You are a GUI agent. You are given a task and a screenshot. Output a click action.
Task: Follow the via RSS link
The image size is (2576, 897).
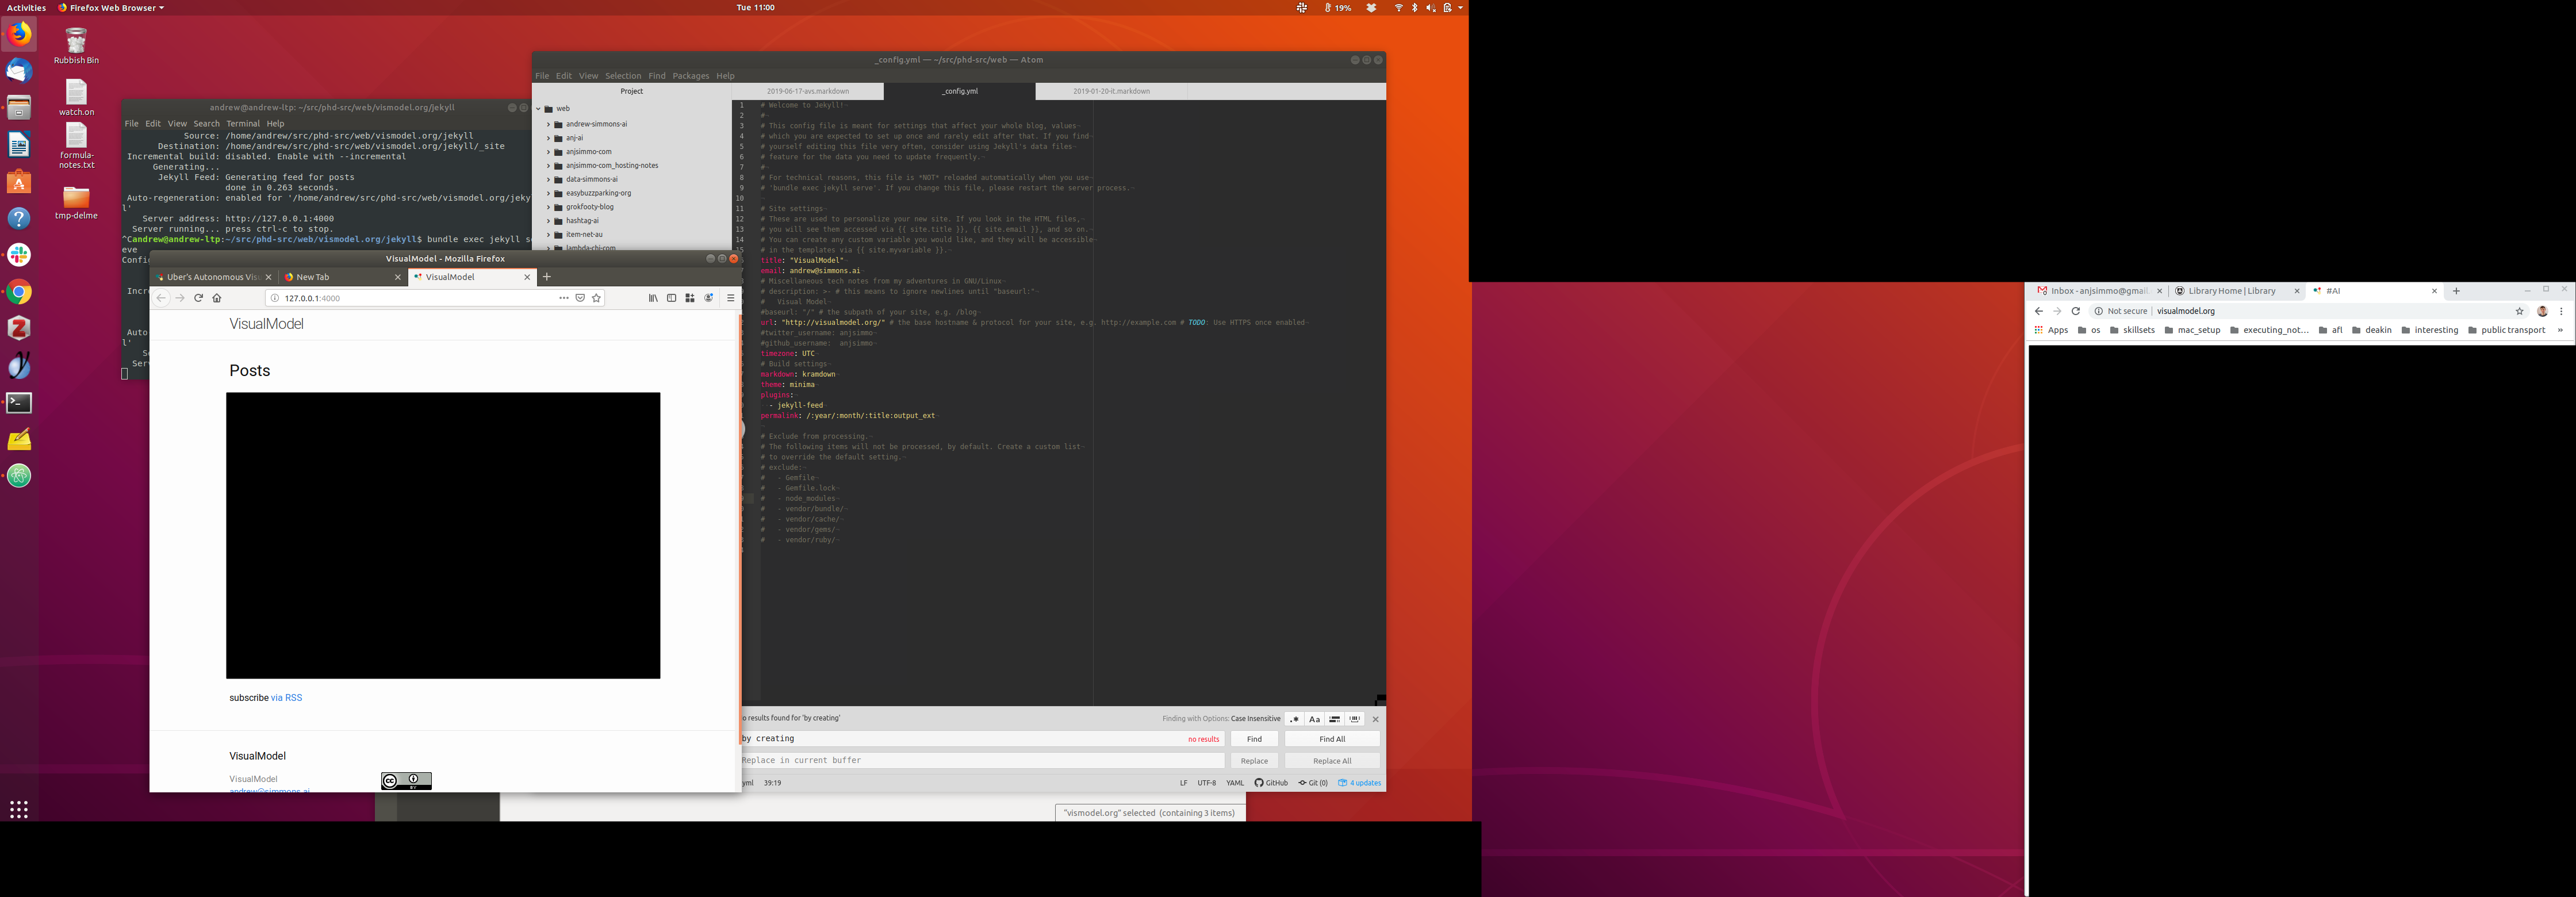(286, 698)
